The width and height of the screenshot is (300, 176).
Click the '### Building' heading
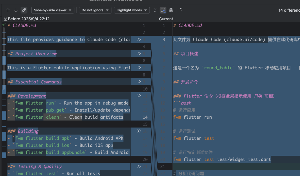pos(23,131)
